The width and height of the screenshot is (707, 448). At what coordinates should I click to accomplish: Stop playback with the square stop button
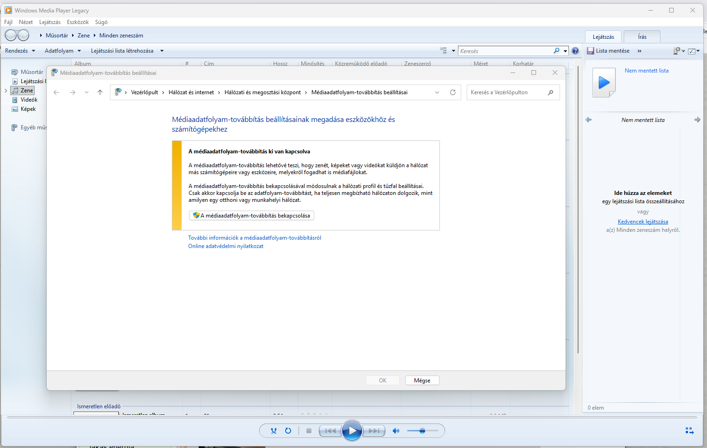pos(309,431)
